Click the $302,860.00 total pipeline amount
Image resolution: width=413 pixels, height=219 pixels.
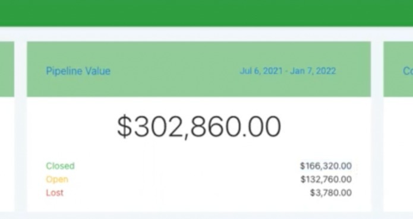tap(199, 127)
